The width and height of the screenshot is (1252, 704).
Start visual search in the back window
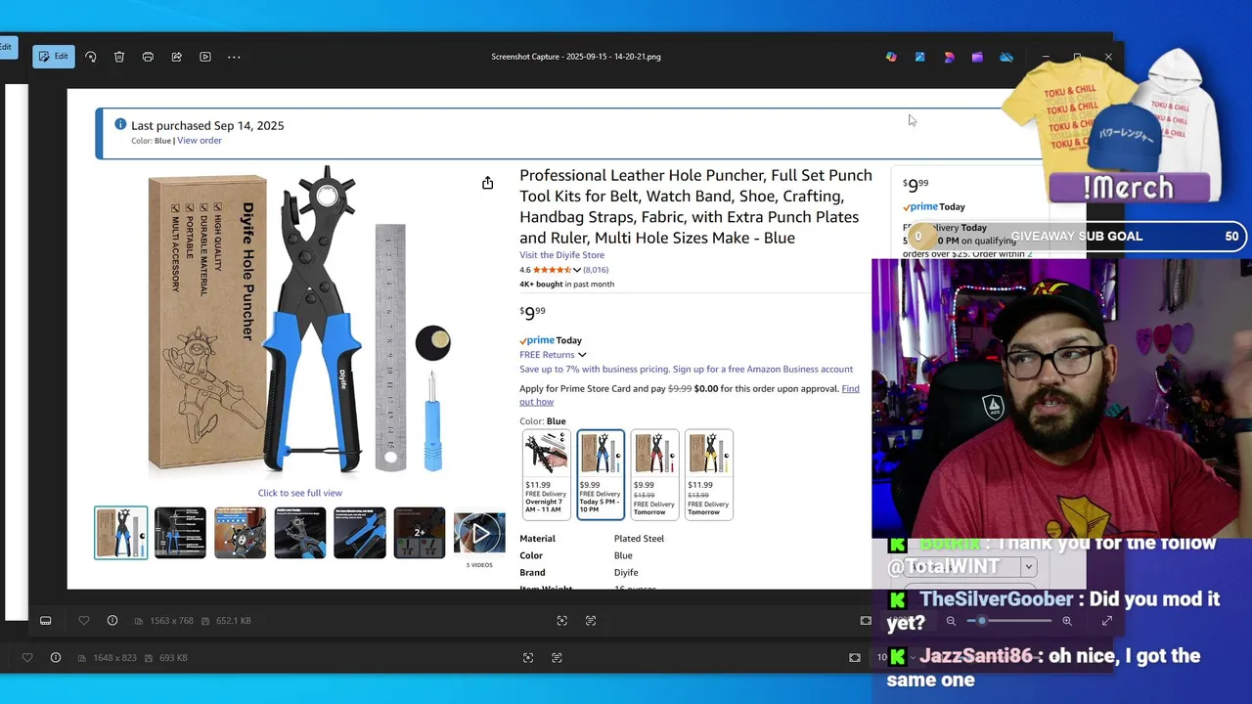[x=528, y=658]
